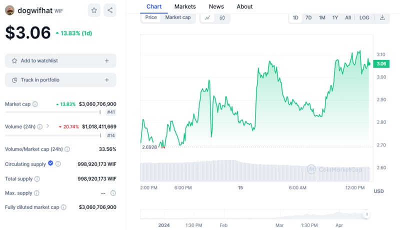The height and width of the screenshot is (230, 400).
Task: Click the 33.56% ratio value
Action: point(107,149)
